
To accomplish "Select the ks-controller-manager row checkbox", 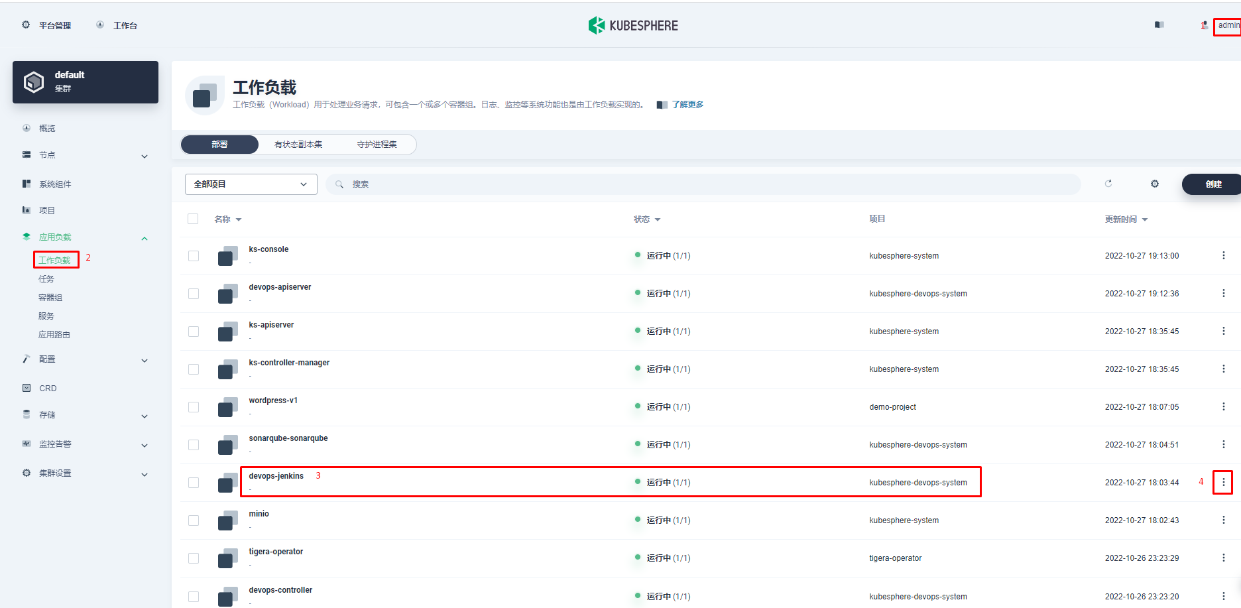I will pyautogui.click(x=194, y=369).
